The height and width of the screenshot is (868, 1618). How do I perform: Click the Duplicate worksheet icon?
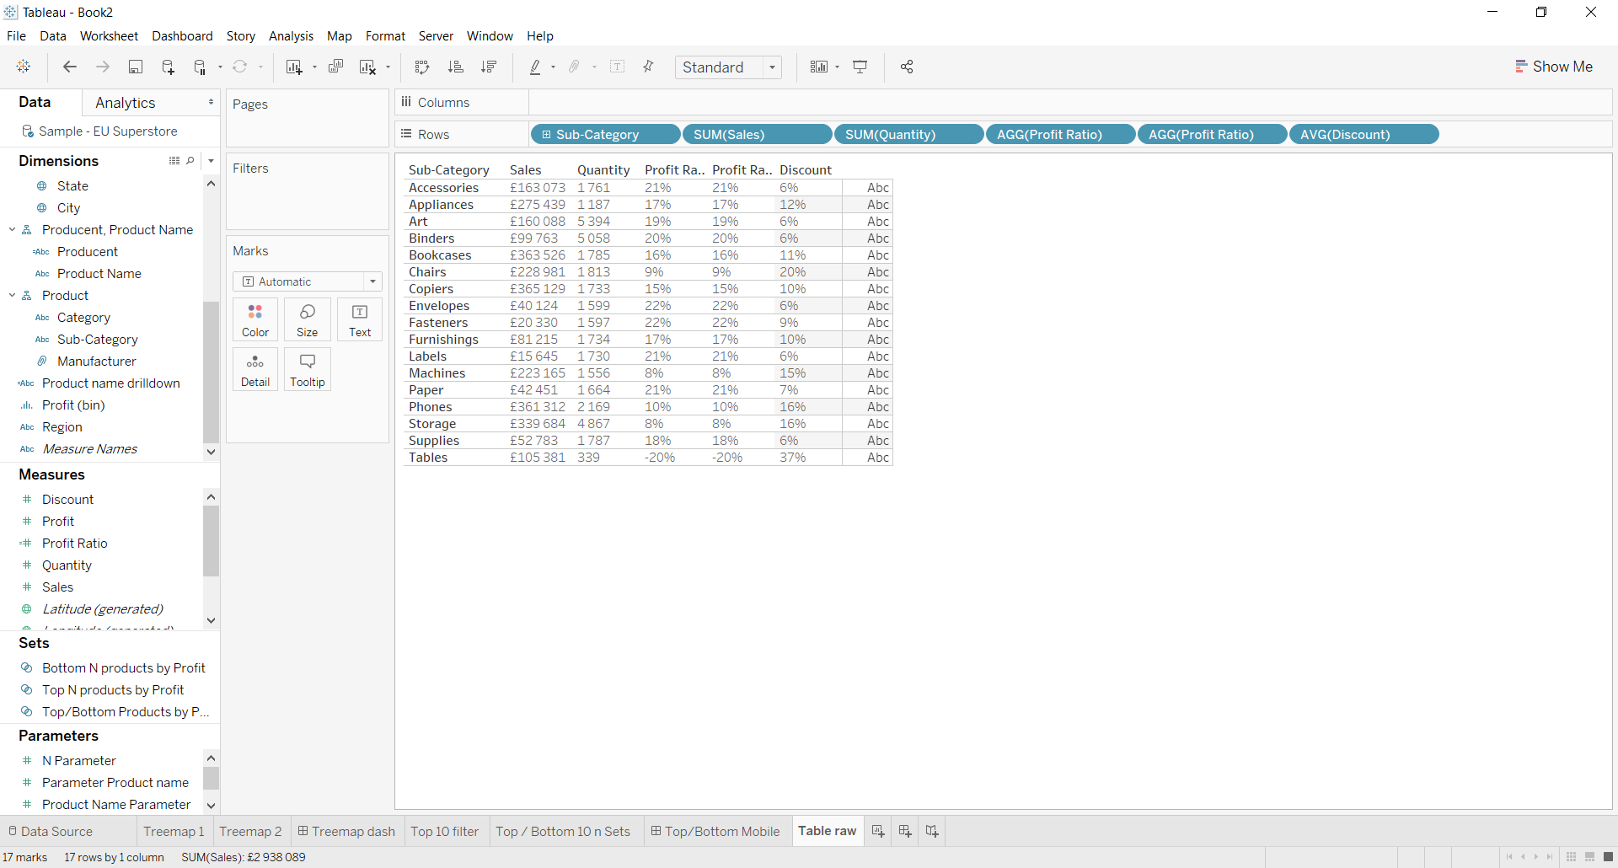click(x=335, y=67)
